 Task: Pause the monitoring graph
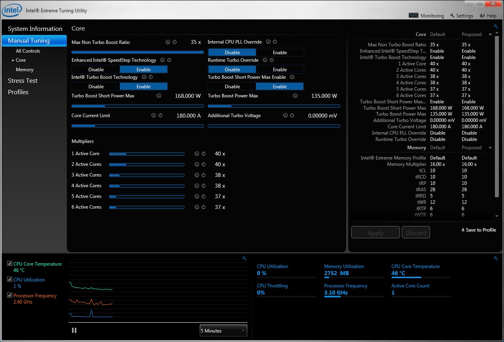pyautogui.click(x=74, y=330)
